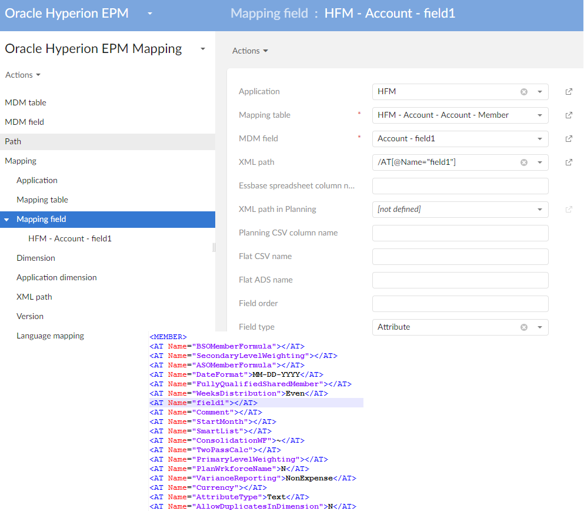The height and width of the screenshot is (511, 584).
Task: Open MDM field record via link icon
Action: tap(569, 139)
